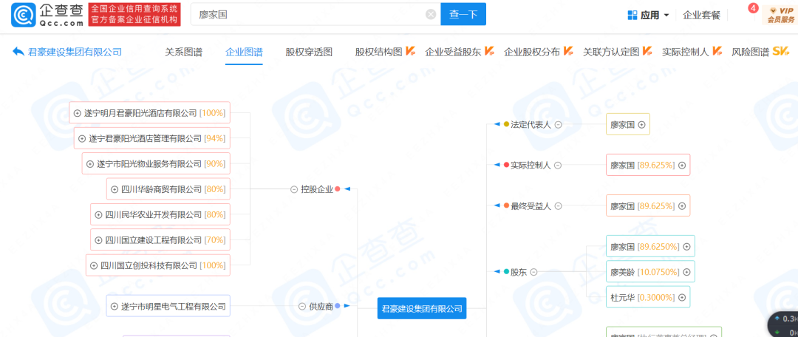Select 四川华龄商贸有限公司 [80%] node
The image size is (798, 337).
168,189
